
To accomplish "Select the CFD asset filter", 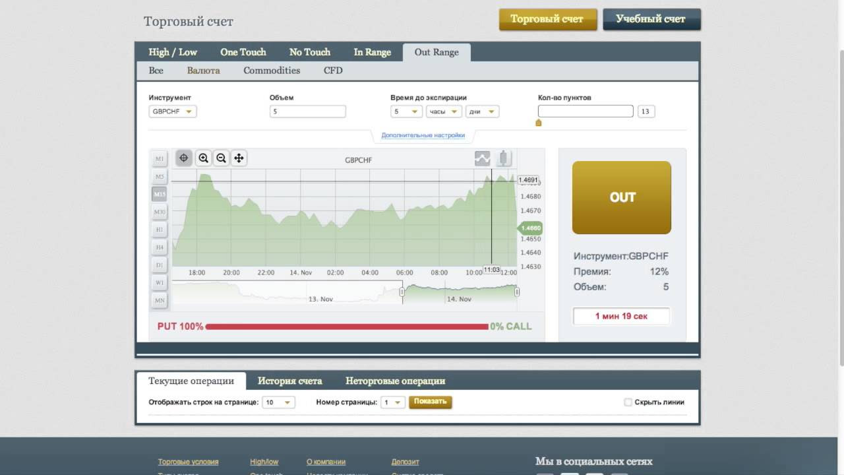I will tap(333, 71).
